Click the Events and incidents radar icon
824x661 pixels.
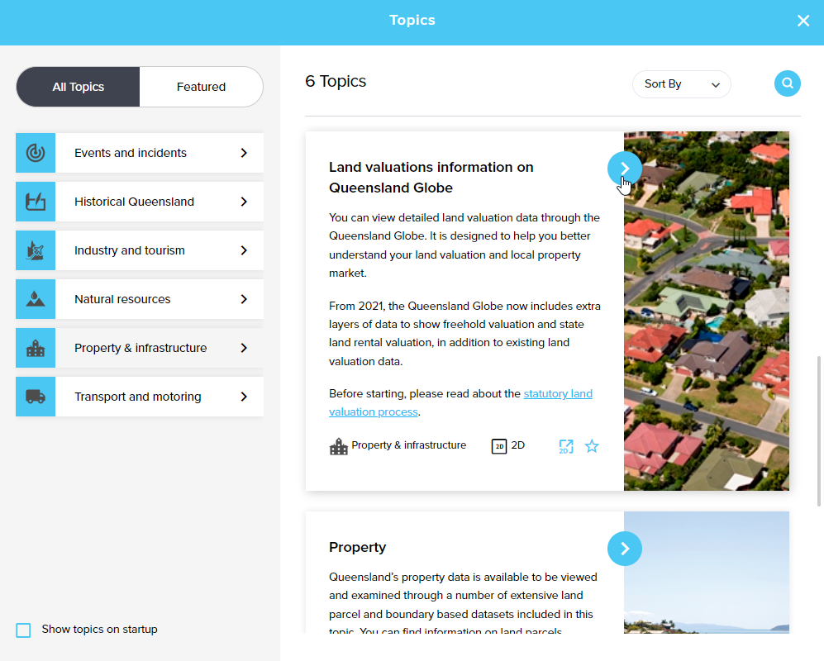[36, 153]
